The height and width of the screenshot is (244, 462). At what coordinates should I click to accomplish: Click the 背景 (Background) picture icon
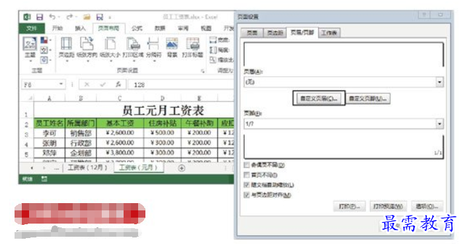tap(172, 44)
